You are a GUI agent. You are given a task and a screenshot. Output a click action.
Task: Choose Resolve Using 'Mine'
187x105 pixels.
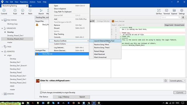(x=105, y=45)
